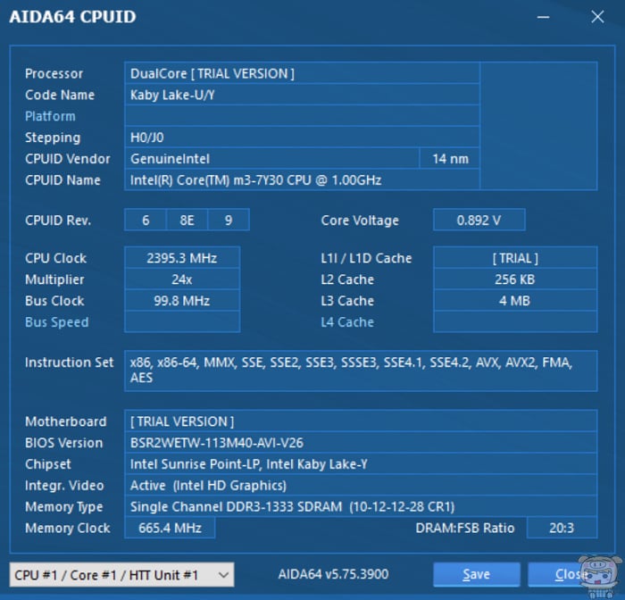Click the 14 nm process field
Image resolution: width=625 pixels, height=600 pixels.
click(450, 159)
